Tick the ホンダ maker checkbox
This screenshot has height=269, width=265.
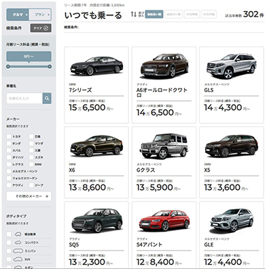point(9,144)
